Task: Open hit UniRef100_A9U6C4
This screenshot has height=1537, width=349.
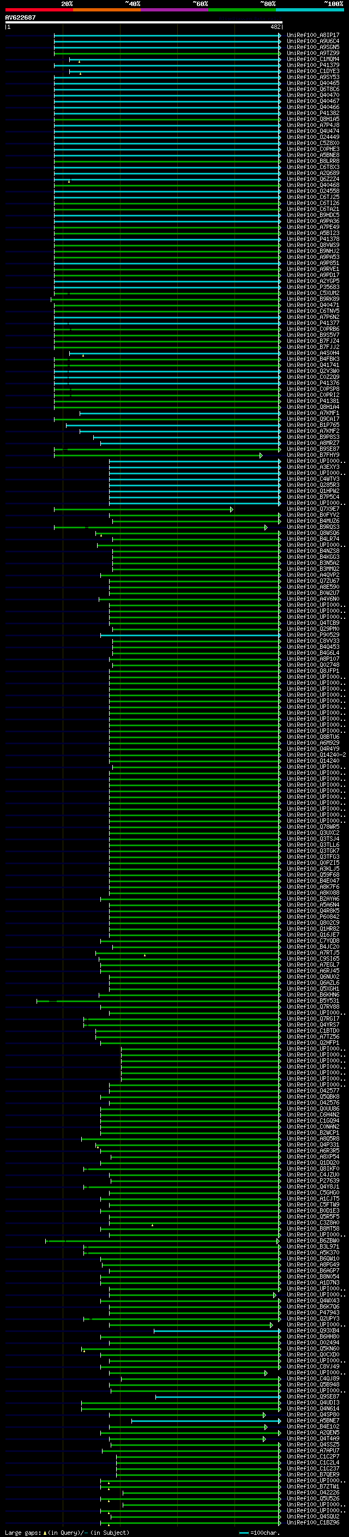Action: click(313, 41)
